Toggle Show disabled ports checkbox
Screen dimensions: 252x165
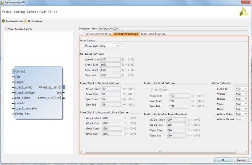pos(6,29)
